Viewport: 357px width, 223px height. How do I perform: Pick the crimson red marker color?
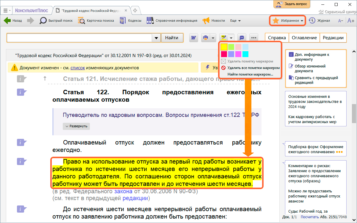[x=224, y=54]
